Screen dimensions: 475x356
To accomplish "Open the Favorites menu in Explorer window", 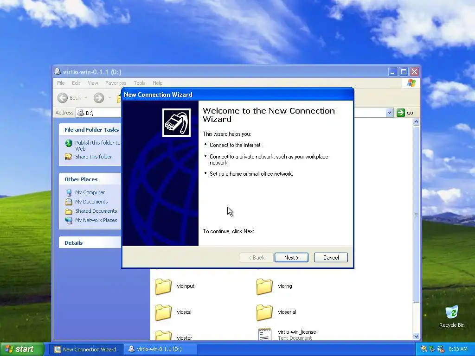I will click(116, 83).
